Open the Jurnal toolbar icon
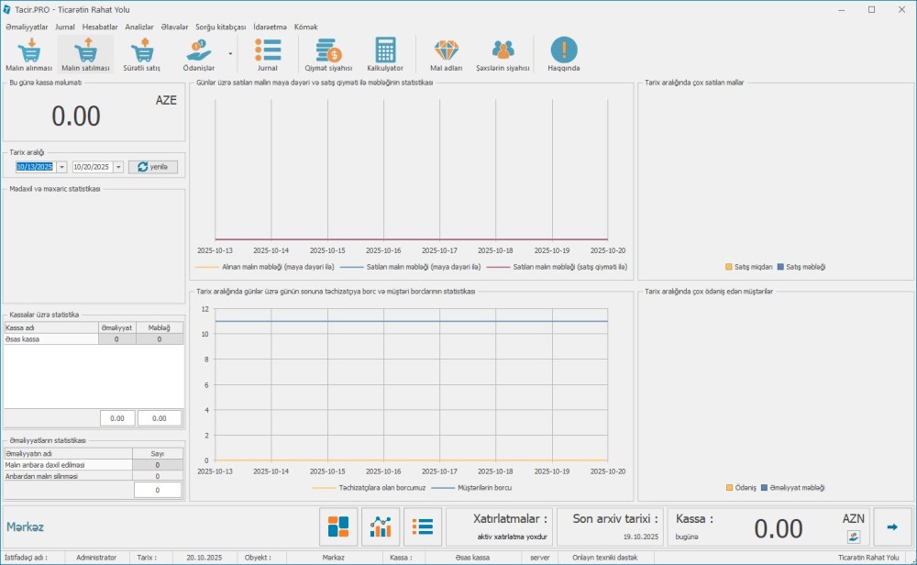The height and width of the screenshot is (565, 917). point(267,55)
